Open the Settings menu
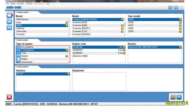 point(13,4)
